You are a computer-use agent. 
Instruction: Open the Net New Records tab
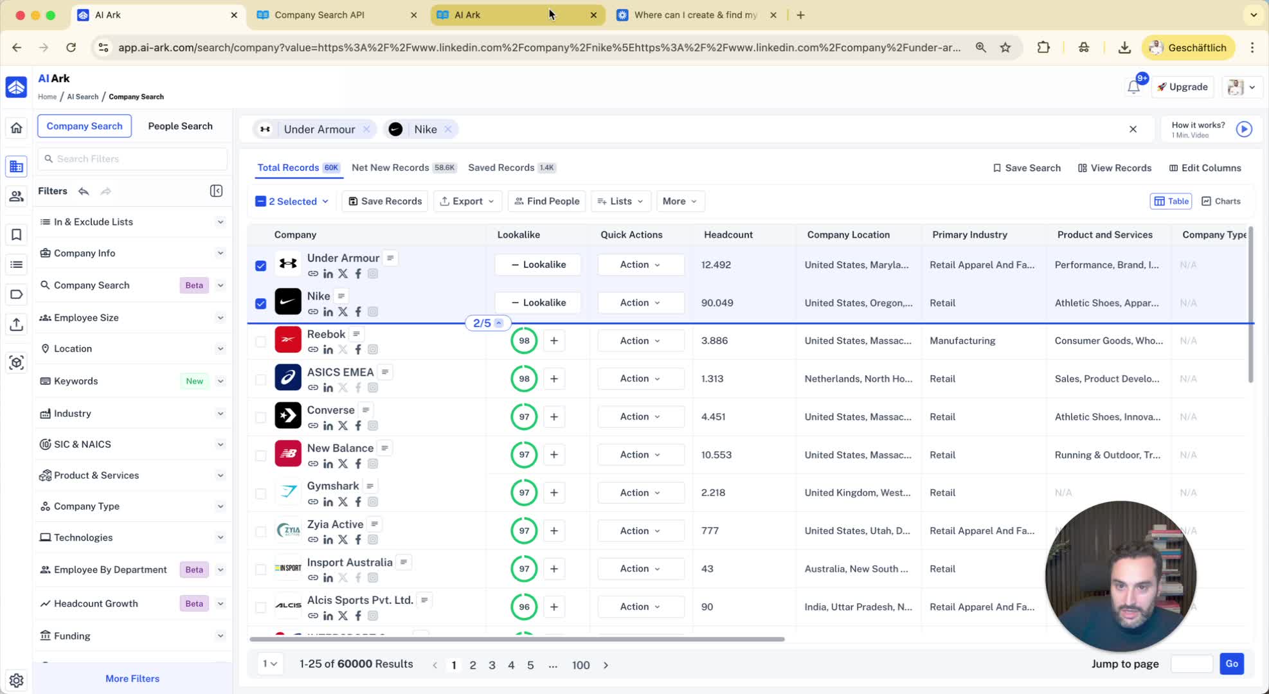(x=390, y=168)
